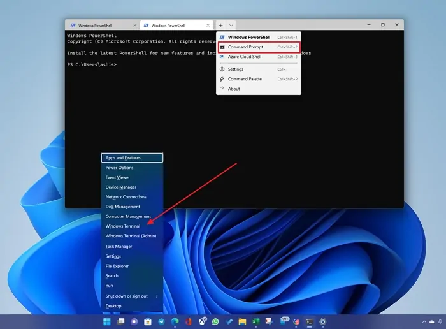Select Apps and Features in the Win+X menu
Viewport: 446px width, 329px height.
click(x=132, y=157)
